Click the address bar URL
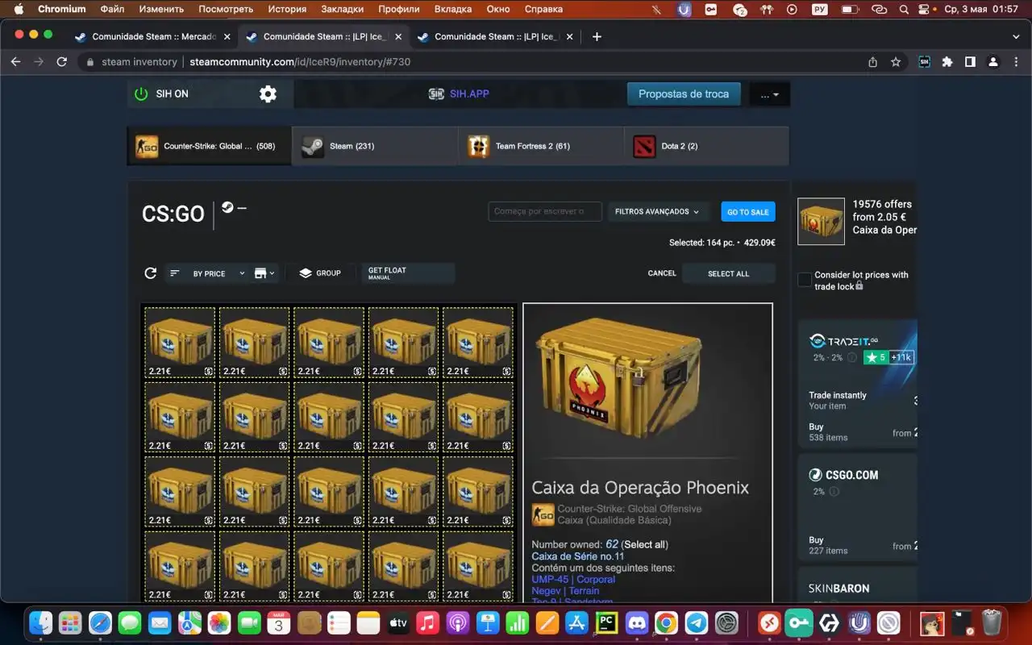This screenshot has height=645, width=1032. coord(301,61)
